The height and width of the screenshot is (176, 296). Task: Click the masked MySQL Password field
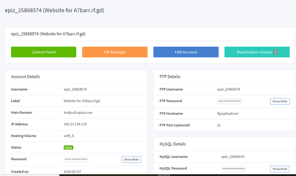click(233, 169)
